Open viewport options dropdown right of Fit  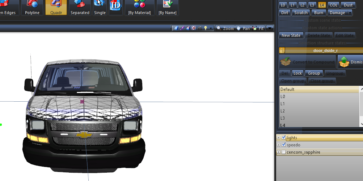coord(270,28)
